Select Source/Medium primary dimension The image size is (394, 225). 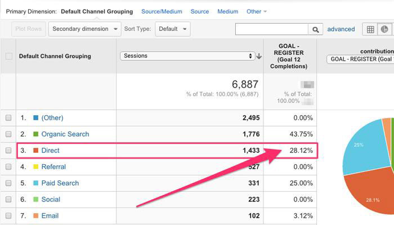click(x=162, y=12)
